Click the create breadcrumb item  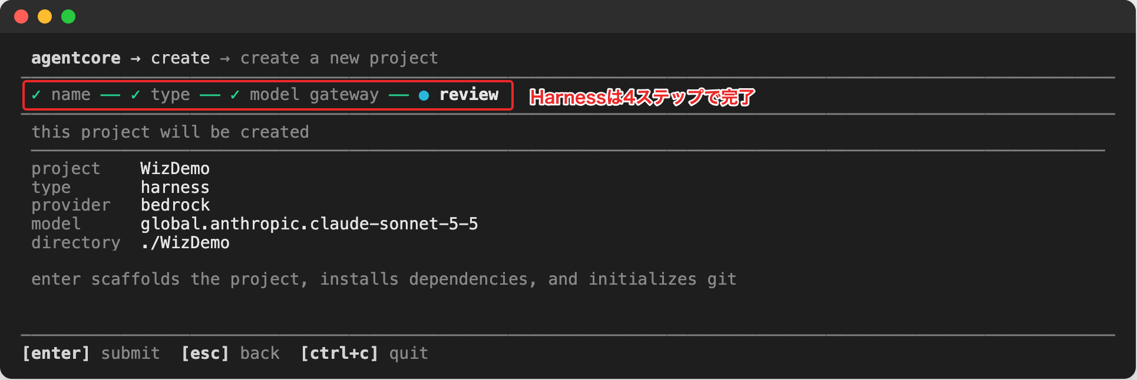coord(180,58)
